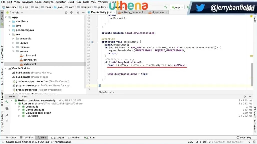
Task: Open build.gradle (Project: Gallery)
Action: point(34,73)
